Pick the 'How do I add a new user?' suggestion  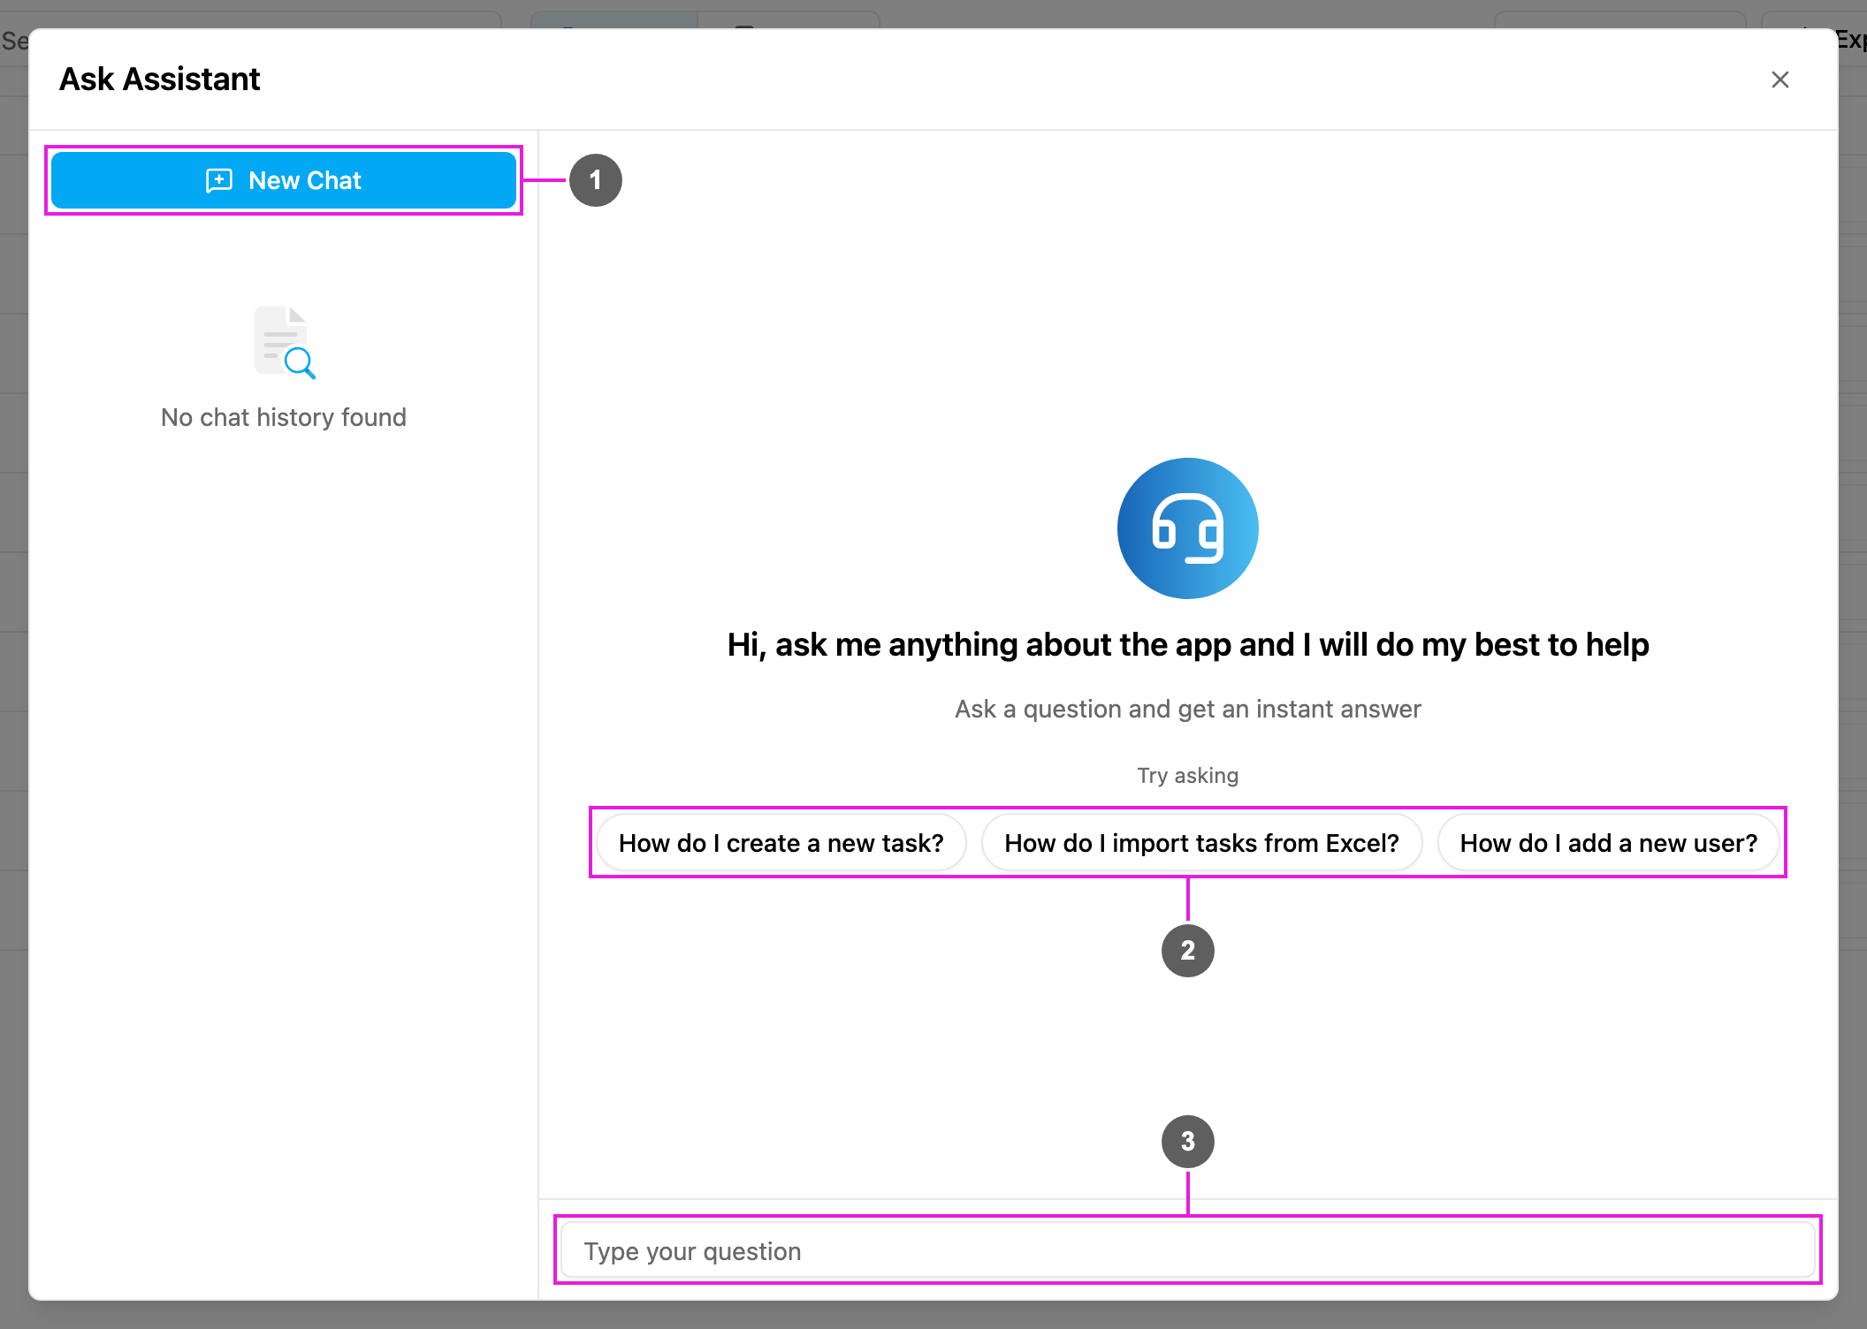pos(1609,843)
